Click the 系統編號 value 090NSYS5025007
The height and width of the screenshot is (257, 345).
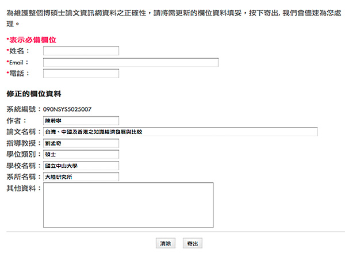pos(68,109)
